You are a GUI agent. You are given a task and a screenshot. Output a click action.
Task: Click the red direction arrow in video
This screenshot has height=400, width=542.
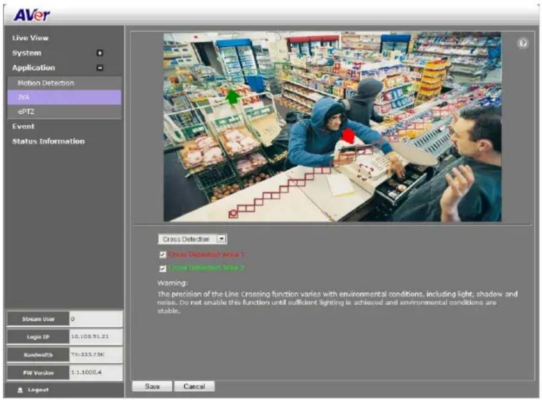tap(349, 135)
